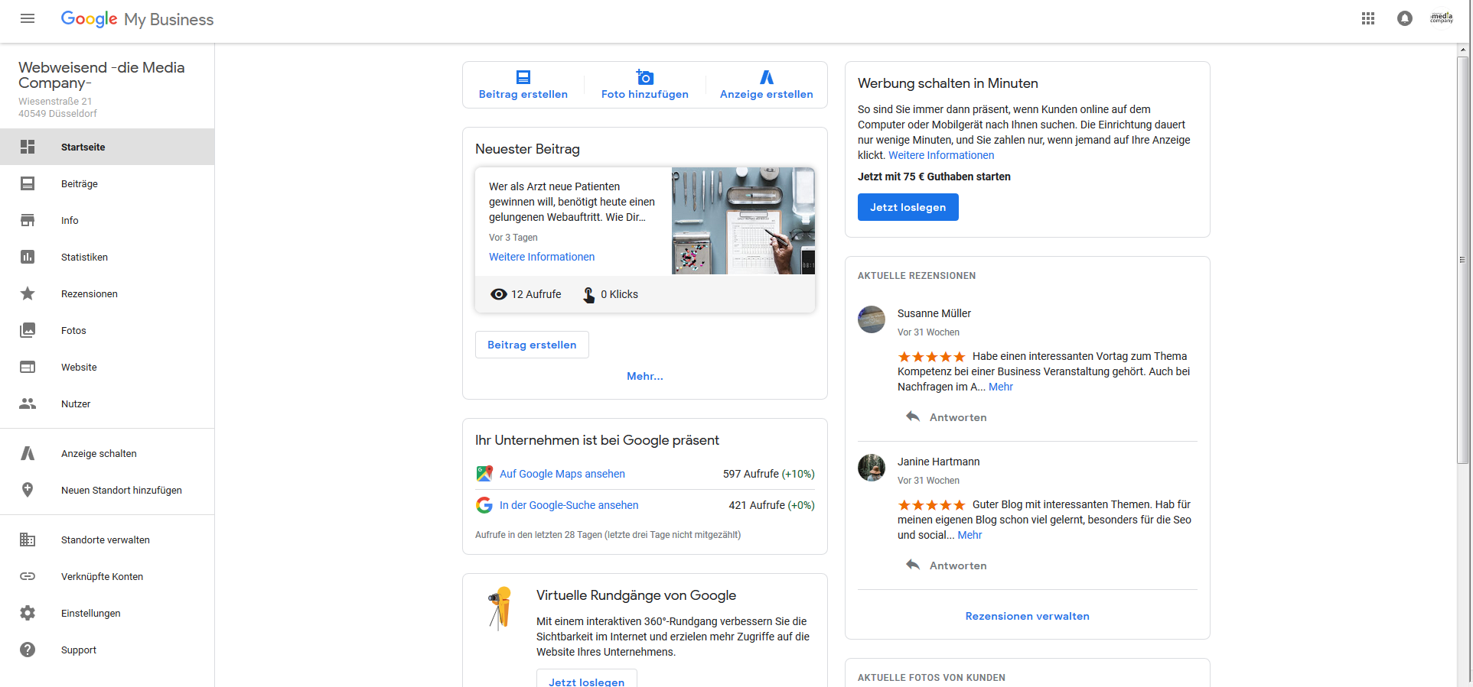Click Susanne Müller's profile picture

(x=872, y=319)
